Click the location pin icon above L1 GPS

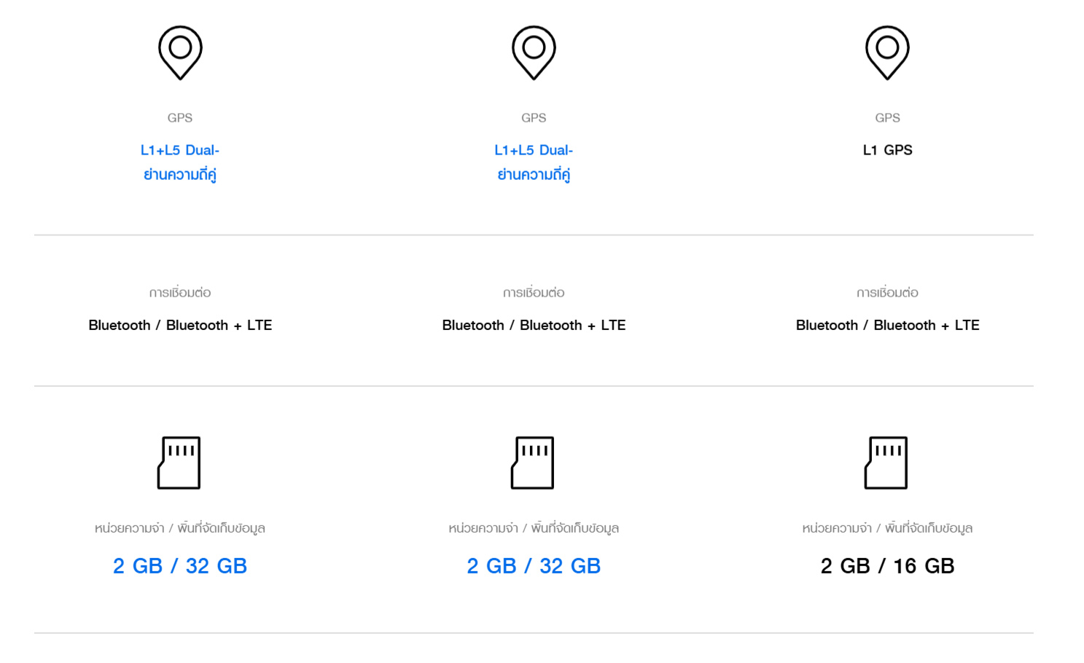[x=887, y=52]
